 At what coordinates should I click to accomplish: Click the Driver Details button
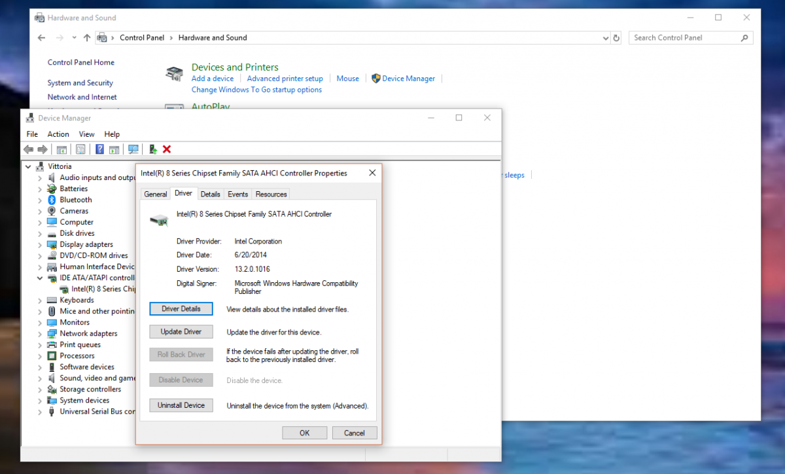coord(181,308)
